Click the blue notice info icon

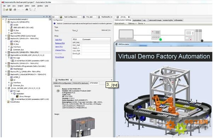(x=55, y=24)
